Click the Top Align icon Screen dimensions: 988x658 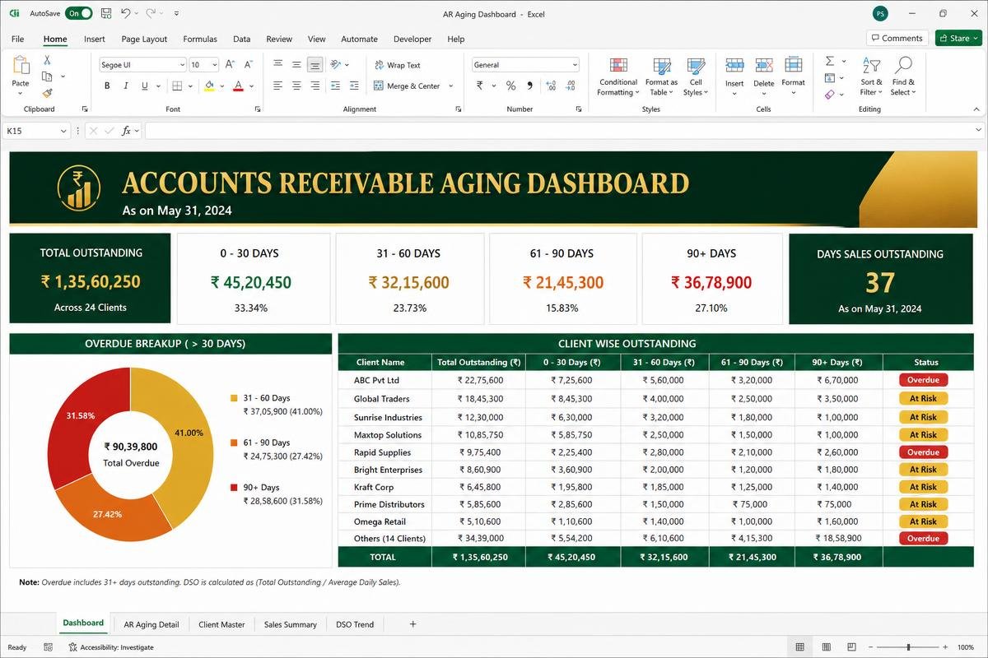277,64
